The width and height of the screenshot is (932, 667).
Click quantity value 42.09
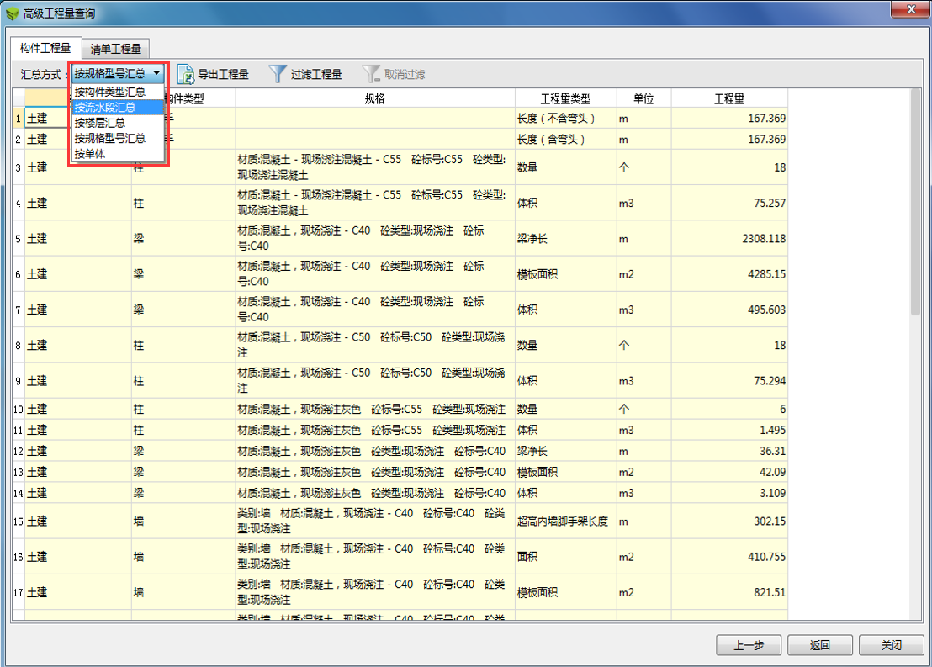[773, 472]
